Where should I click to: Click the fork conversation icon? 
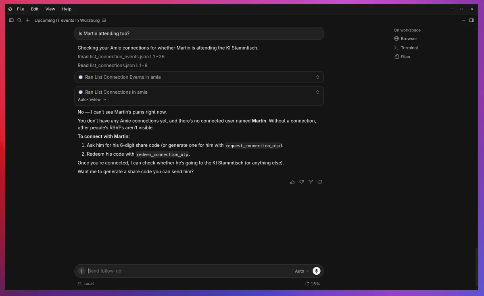coord(311,182)
